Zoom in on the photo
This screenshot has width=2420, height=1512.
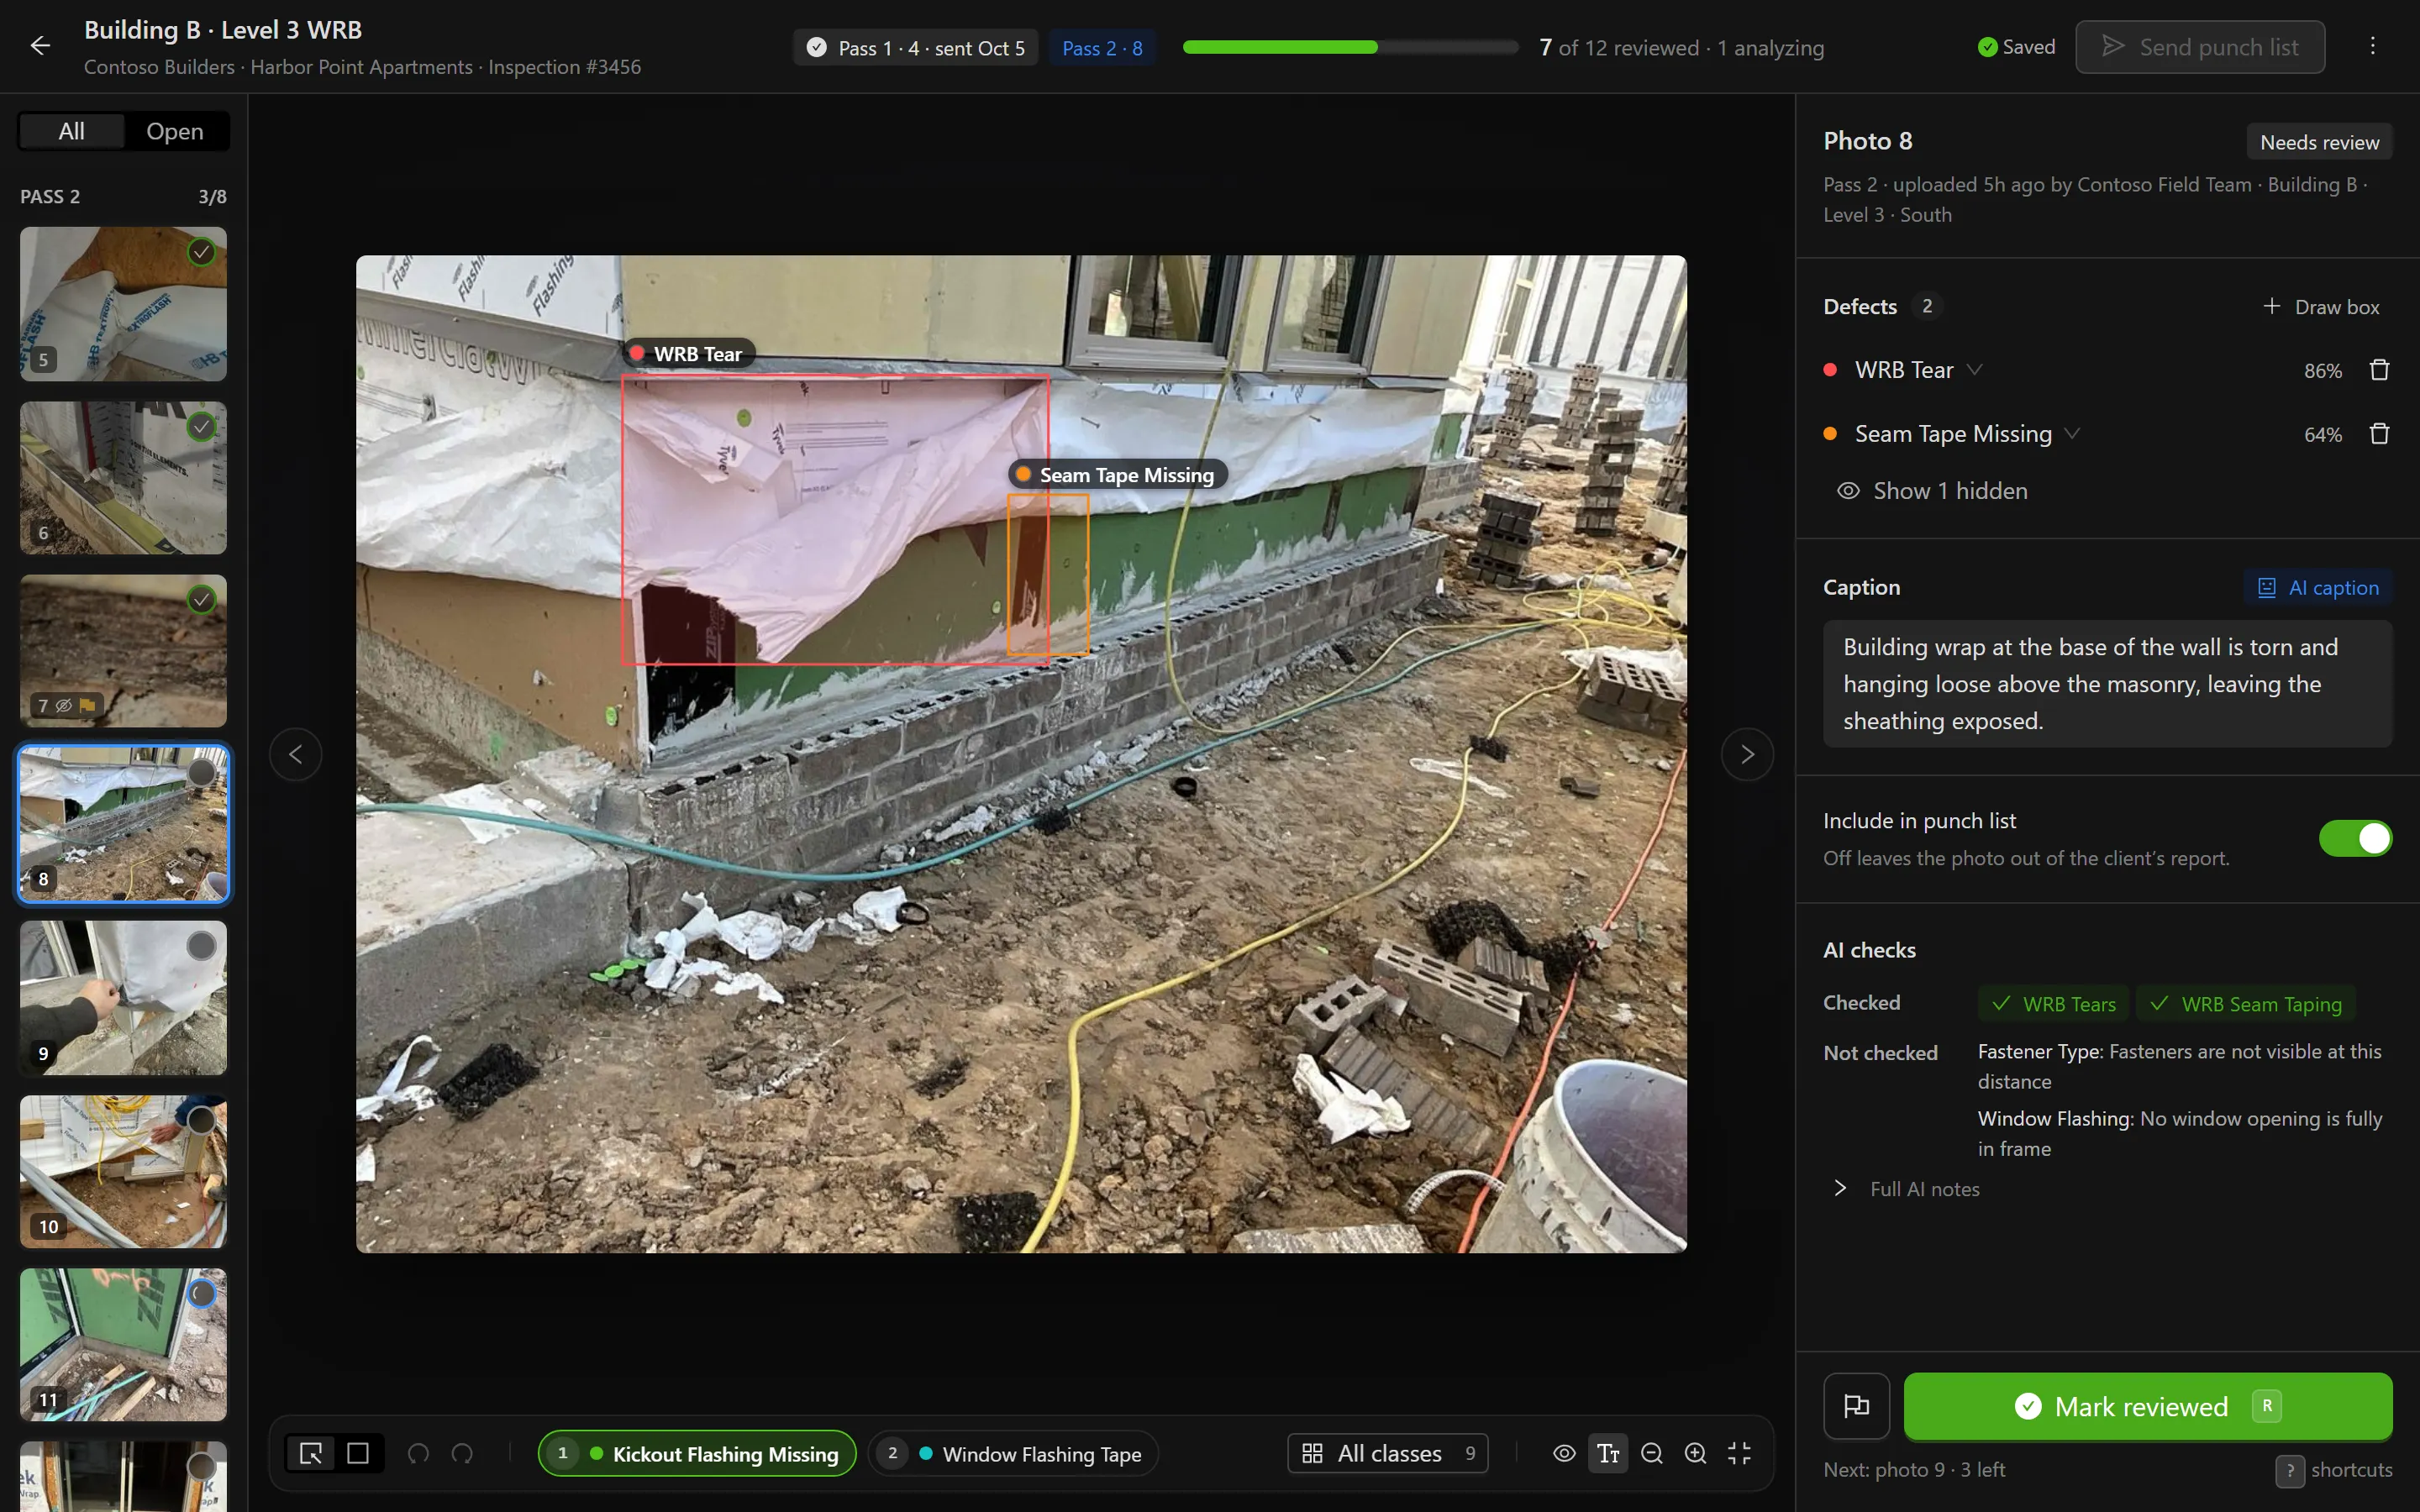click(x=1696, y=1453)
